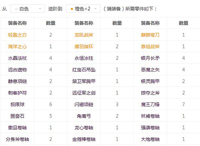Select the 红宝石吊坠 cell
Screen dimensions: 200x146
pyautogui.click(x=84, y=70)
